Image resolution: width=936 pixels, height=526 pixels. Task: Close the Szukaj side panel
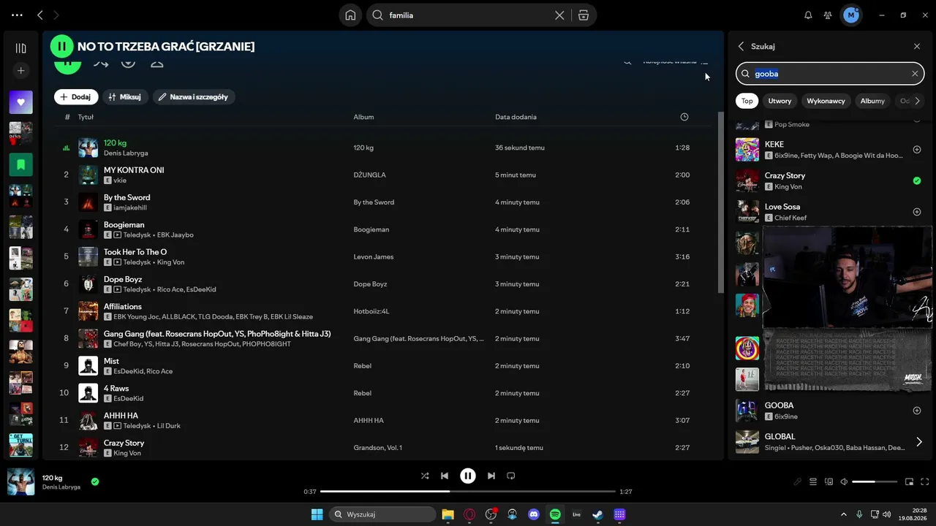point(917,46)
